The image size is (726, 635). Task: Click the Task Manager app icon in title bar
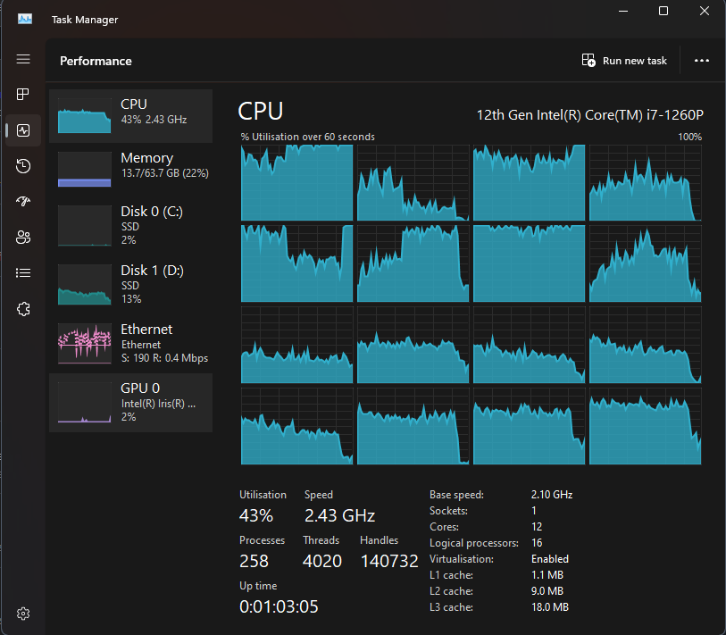point(25,19)
